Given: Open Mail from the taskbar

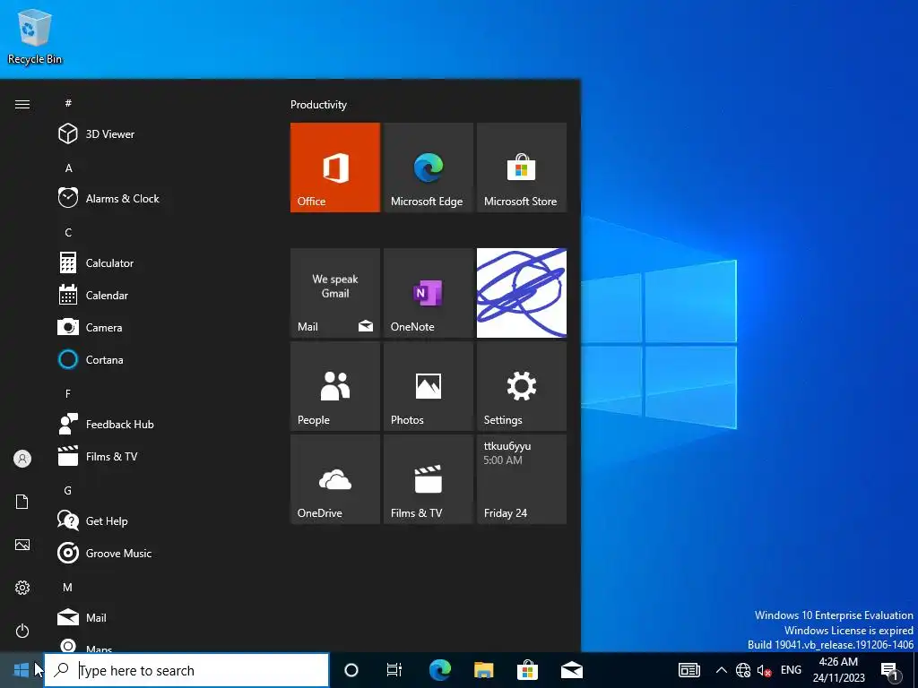Looking at the screenshot, I should [x=572, y=670].
